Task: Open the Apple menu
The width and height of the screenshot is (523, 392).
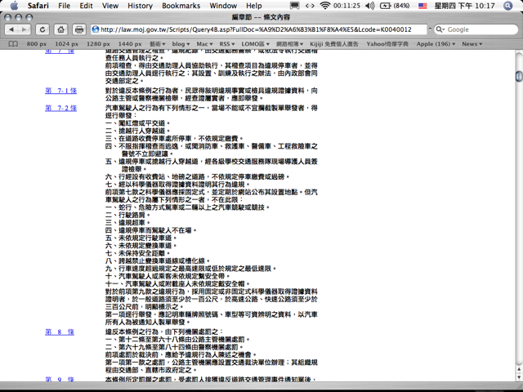Action: (x=15, y=6)
